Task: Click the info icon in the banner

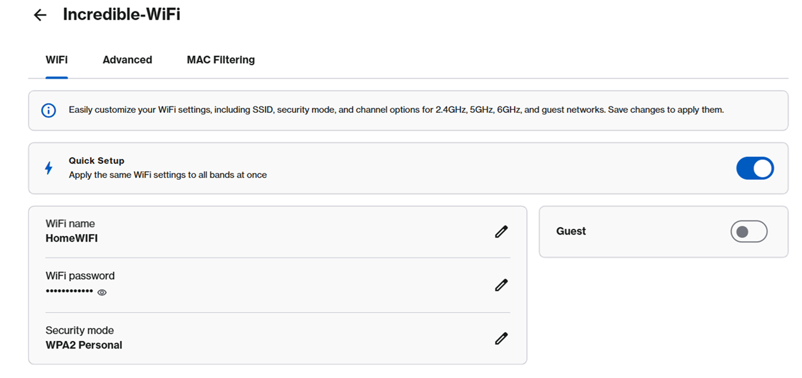Action: click(x=48, y=110)
